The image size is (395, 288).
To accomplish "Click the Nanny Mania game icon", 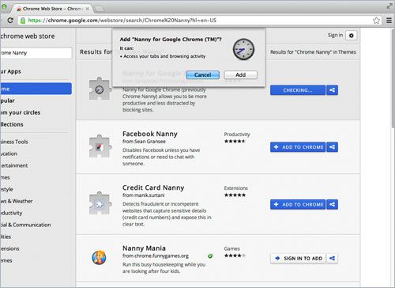I will pyautogui.click(x=99, y=257).
